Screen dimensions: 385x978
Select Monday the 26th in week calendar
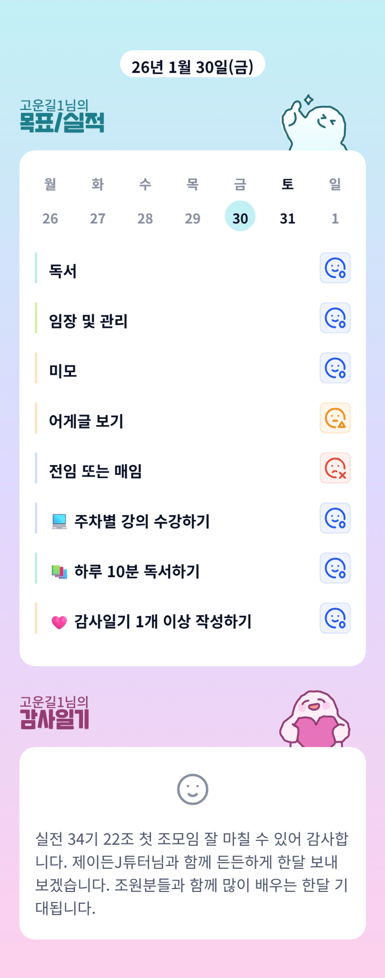click(50, 218)
